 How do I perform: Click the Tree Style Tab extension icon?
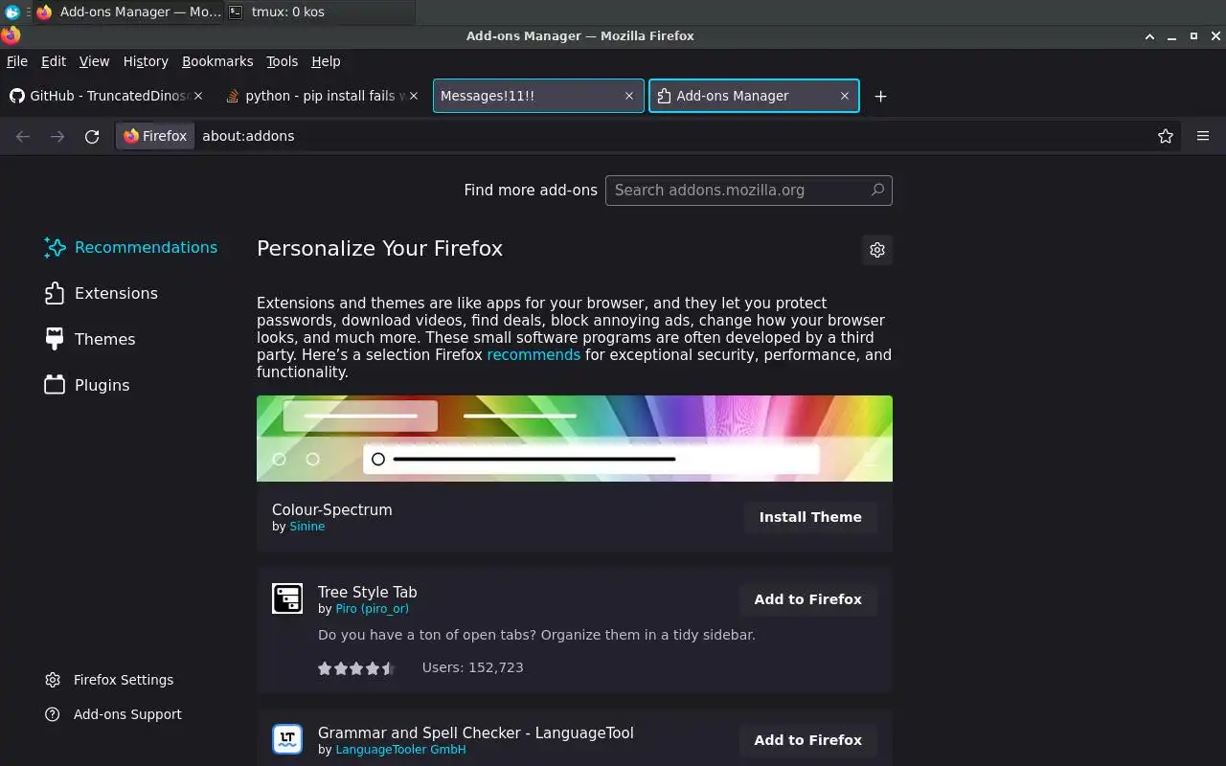[x=287, y=598]
